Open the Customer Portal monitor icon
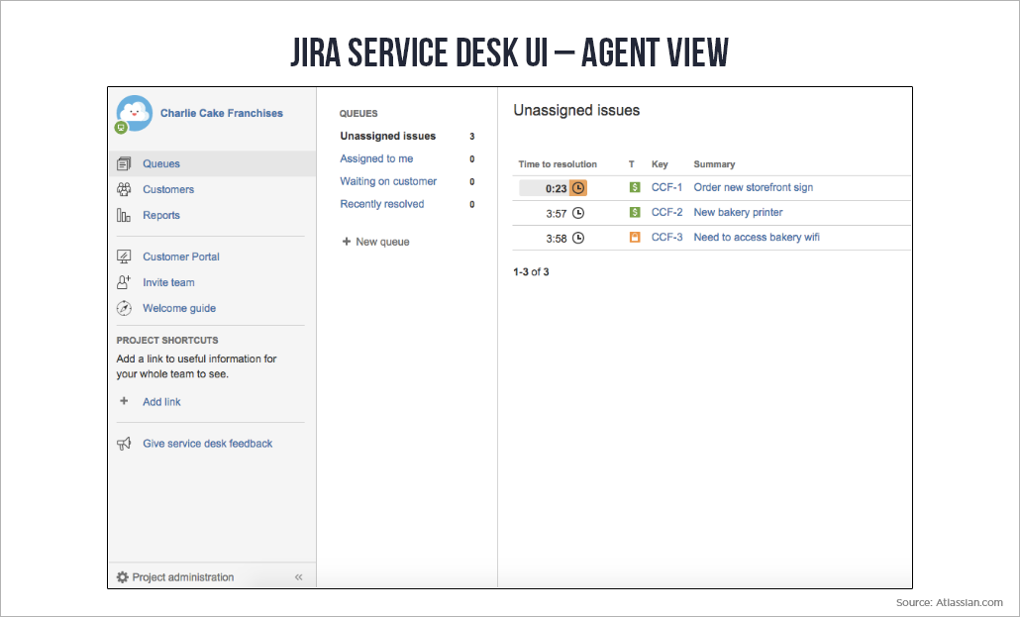 tap(125, 257)
